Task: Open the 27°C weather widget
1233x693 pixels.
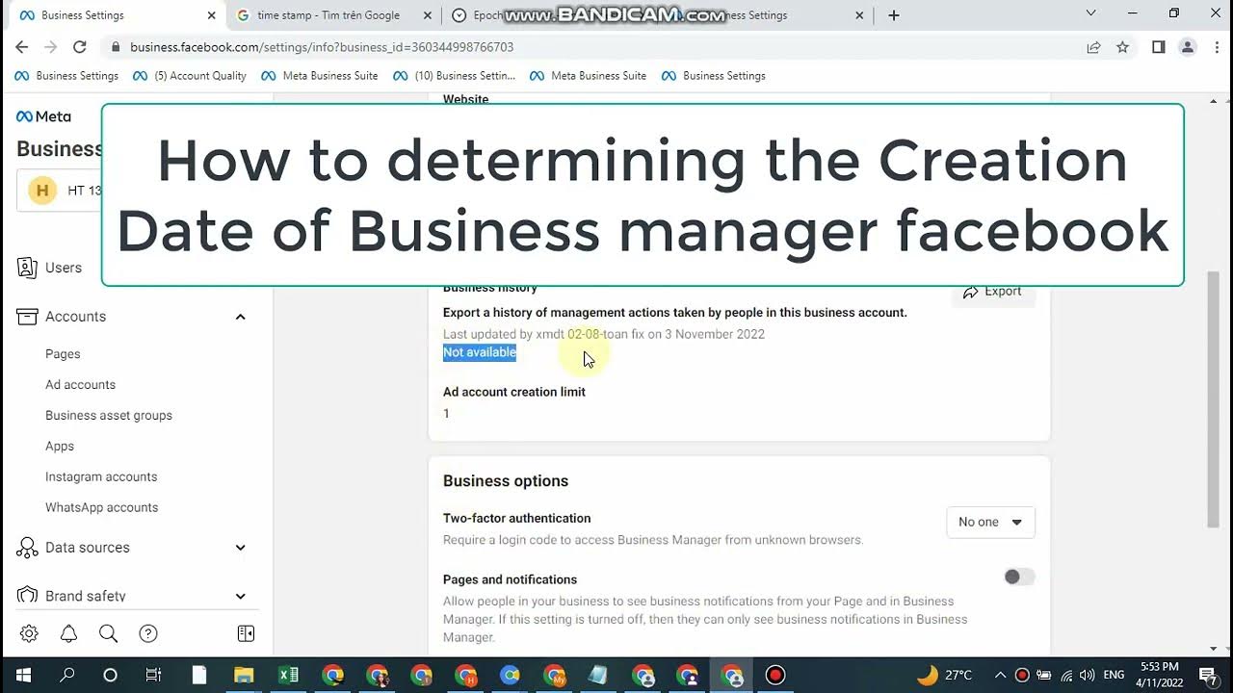Action: tap(945, 675)
